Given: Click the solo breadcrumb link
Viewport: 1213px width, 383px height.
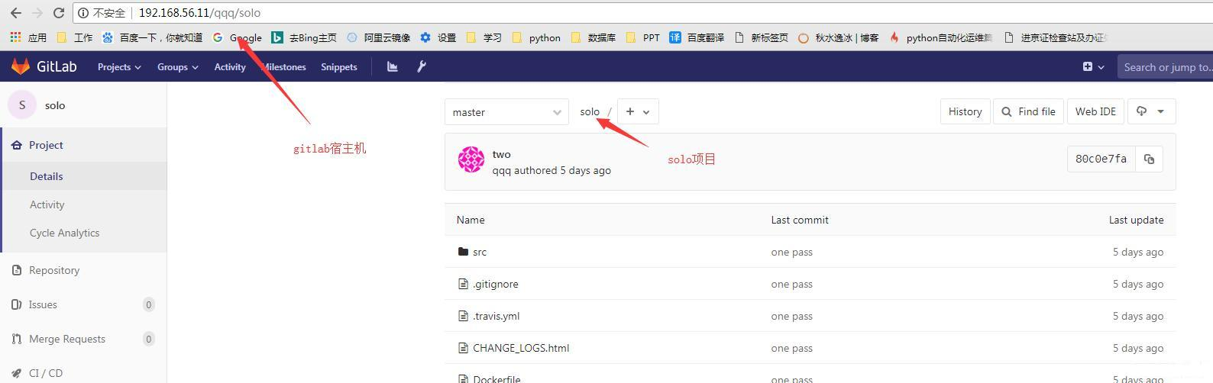Looking at the screenshot, I should [x=590, y=111].
